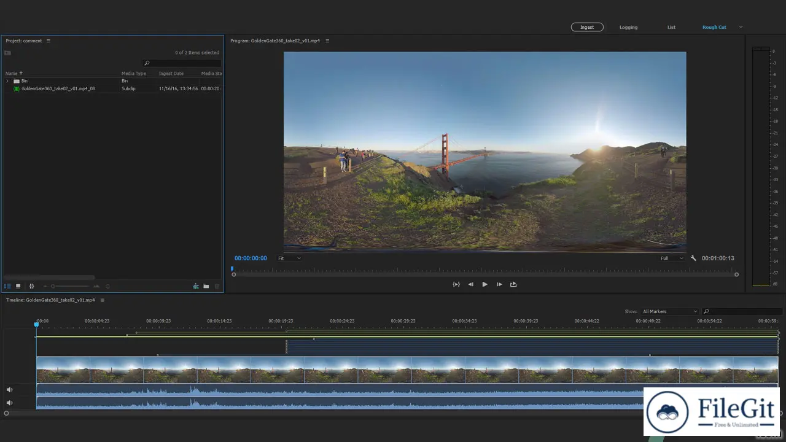Switch to the List workspace
This screenshot has width=786, height=442.
[x=671, y=27]
